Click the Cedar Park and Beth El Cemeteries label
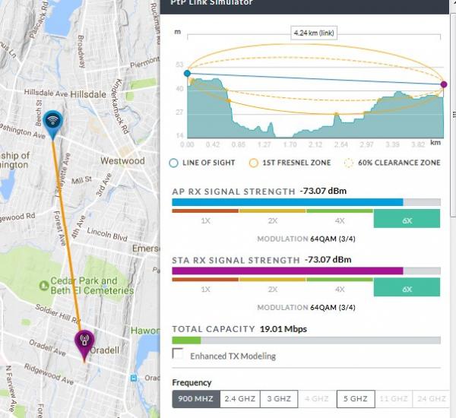This screenshot has height=418, width=456. (x=92, y=285)
